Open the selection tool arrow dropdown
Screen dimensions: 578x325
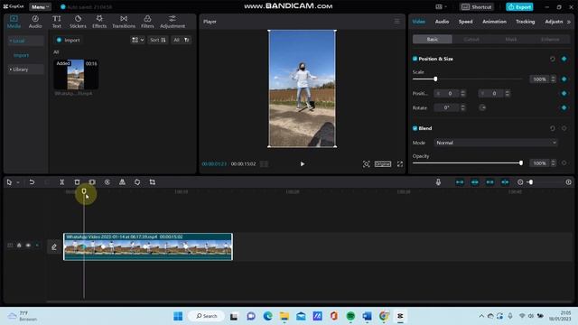click(x=18, y=182)
